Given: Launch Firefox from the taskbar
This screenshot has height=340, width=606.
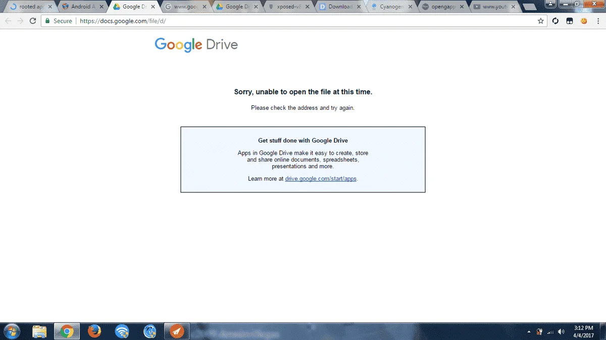Looking at the screenshot, I should (x=94, y=331).
